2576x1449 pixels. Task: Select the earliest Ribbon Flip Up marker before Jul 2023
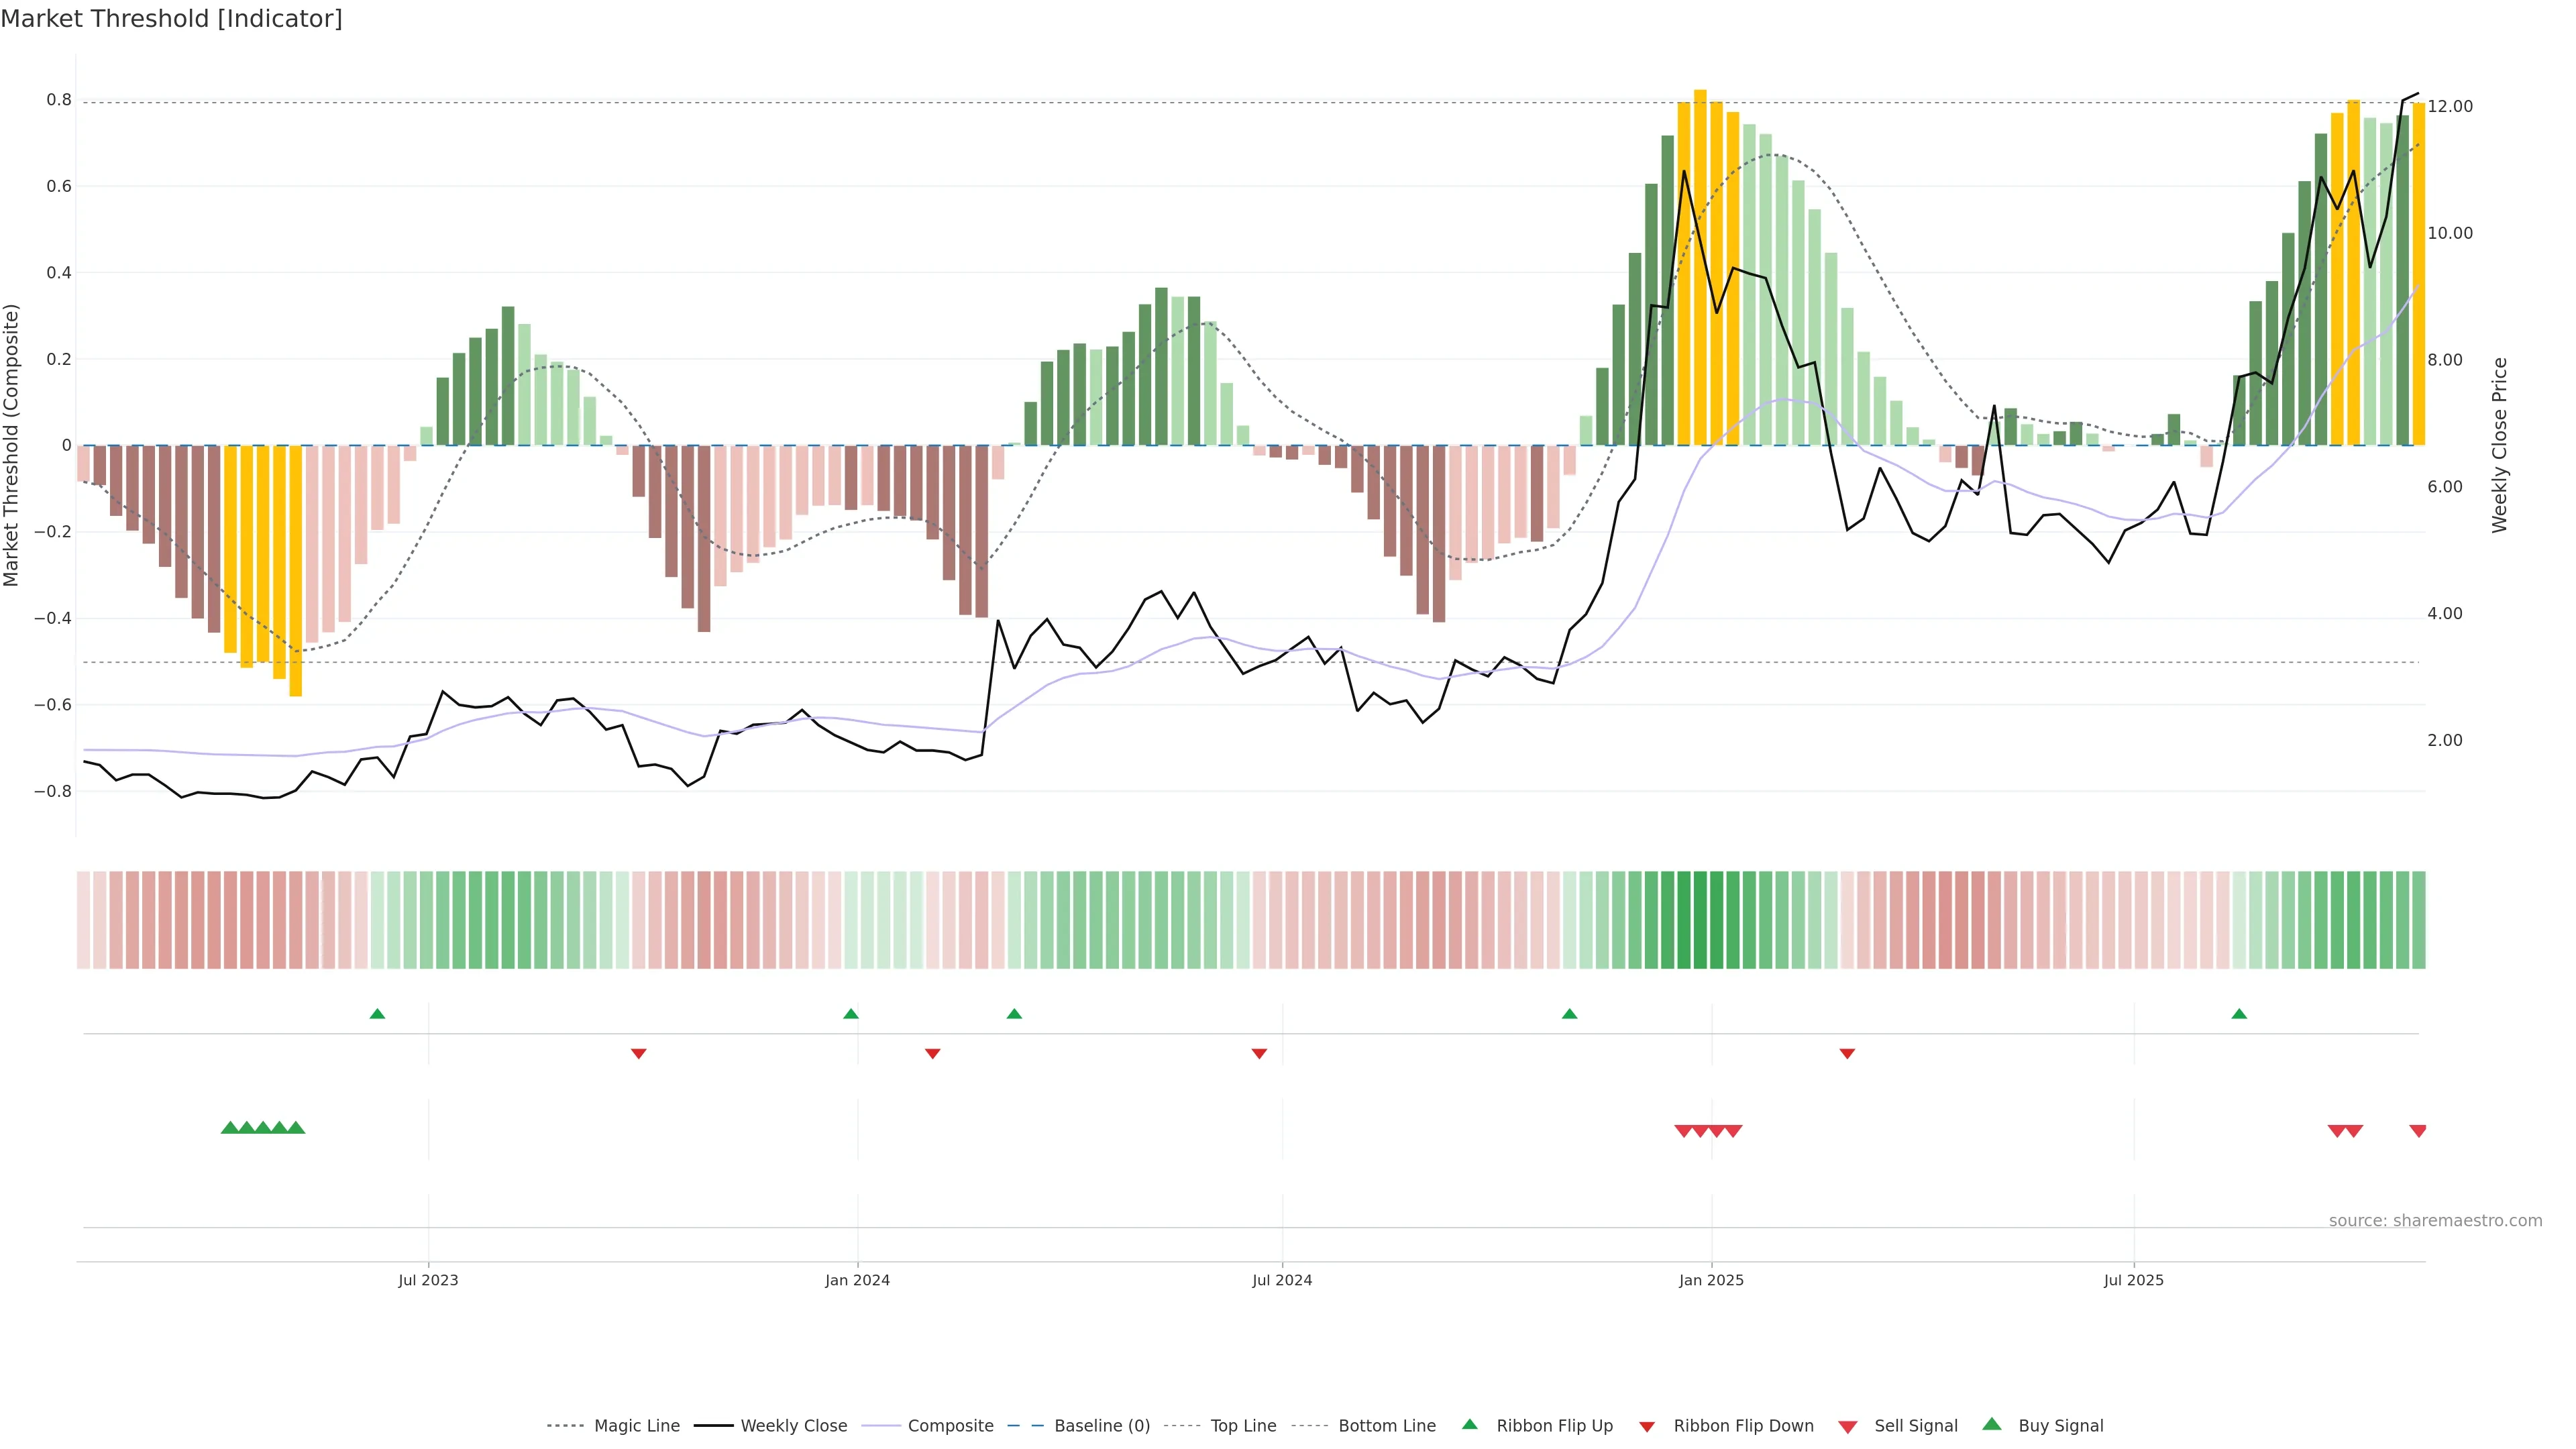tap(377, 1014)
